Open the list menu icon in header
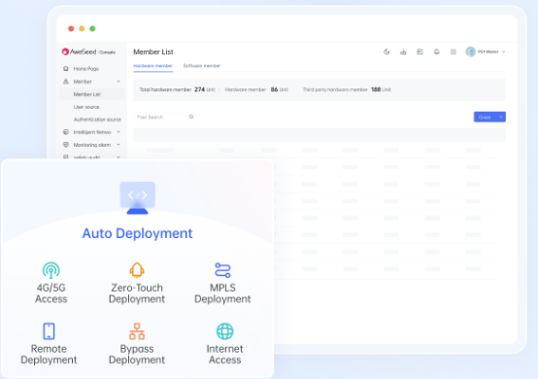 pos(454,52)
